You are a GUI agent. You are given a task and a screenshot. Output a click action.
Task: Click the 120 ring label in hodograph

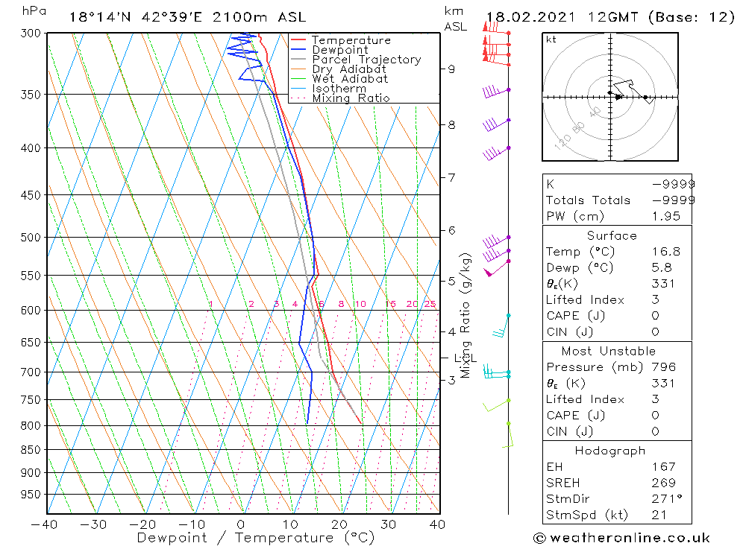click(x=562, y=142)
